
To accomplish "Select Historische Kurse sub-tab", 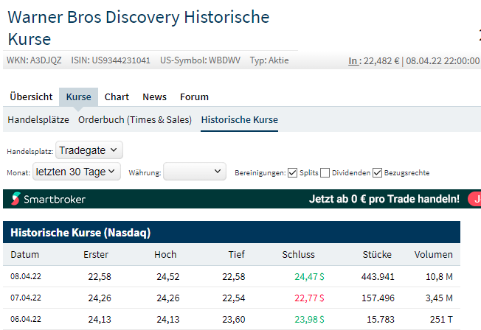I will point(240,119).
